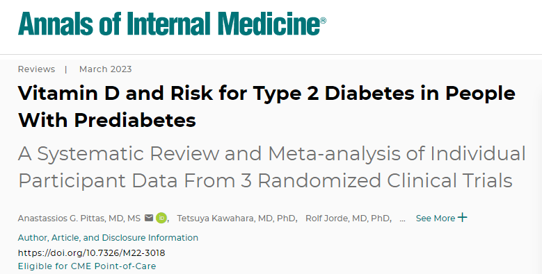Open the green ORCID iD icon
This screenshot has height=274, width=542.
[x=161, y=218]
